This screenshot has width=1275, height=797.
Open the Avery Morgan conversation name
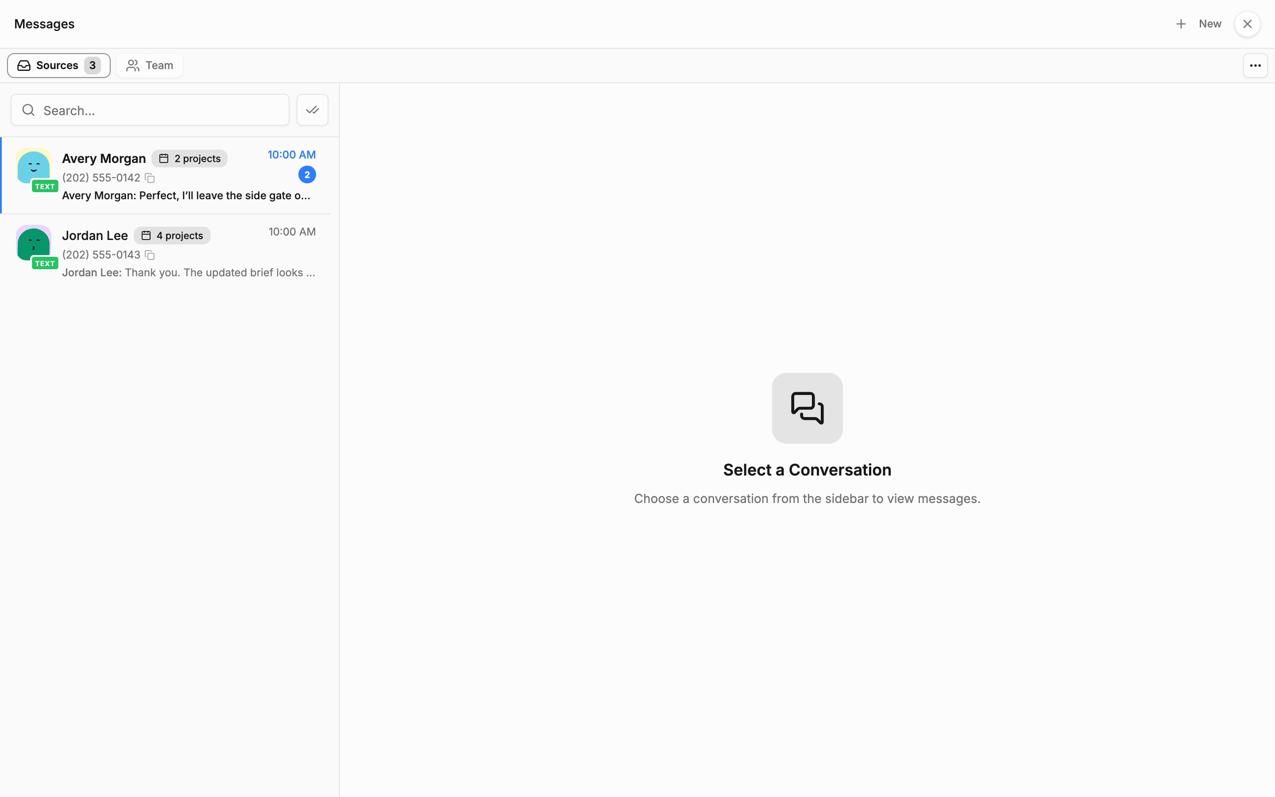104,159
